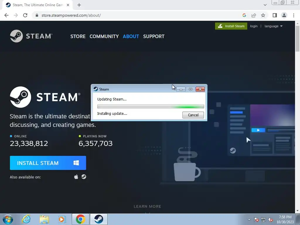Switch to Chrome taskbar button
The height and width of the screenshot is (225, 300).
(x=81, y=219)
